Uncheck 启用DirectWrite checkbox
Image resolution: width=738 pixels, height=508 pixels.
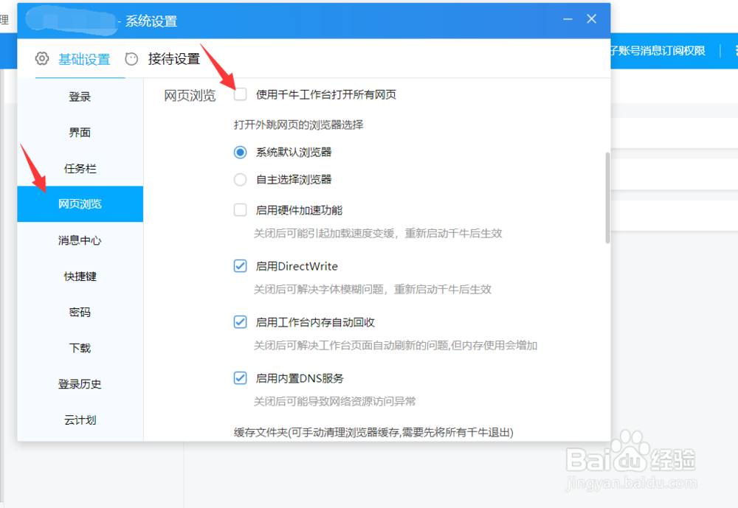pos(240,266)
